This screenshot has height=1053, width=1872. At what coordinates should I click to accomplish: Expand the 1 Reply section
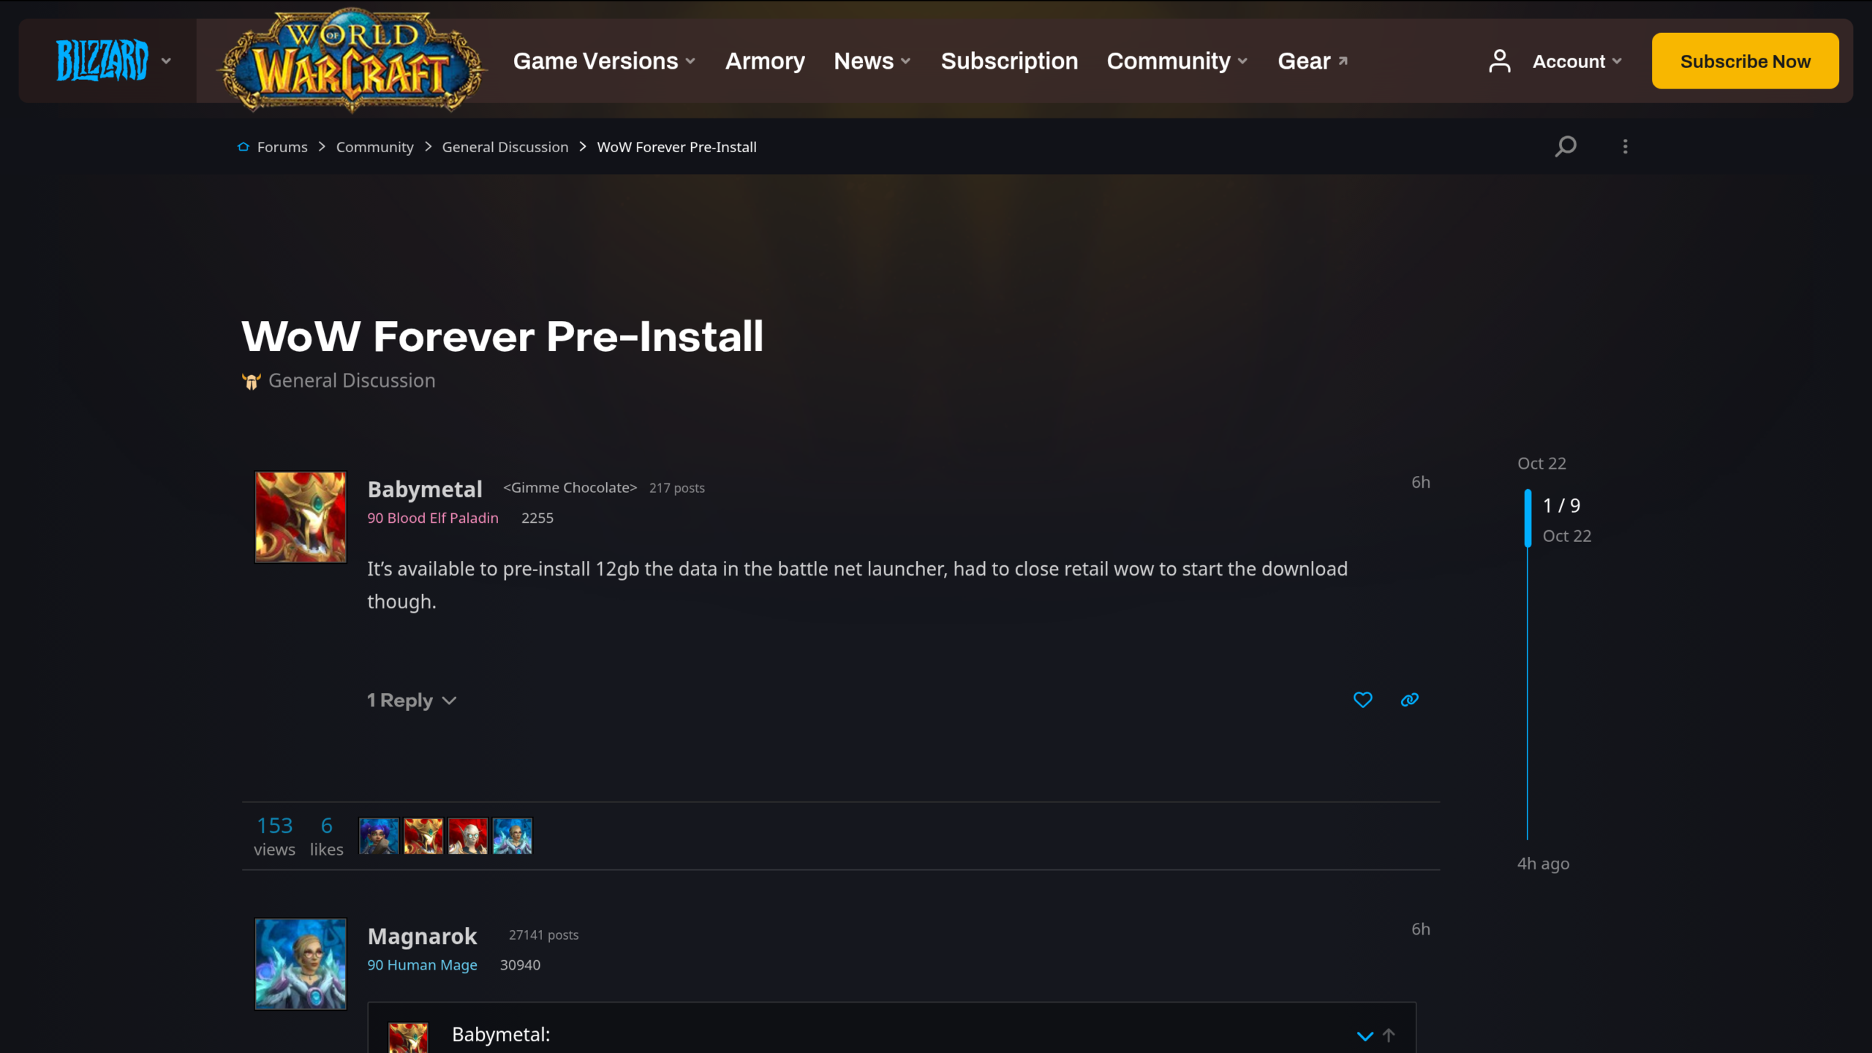(x=412, y=701)
